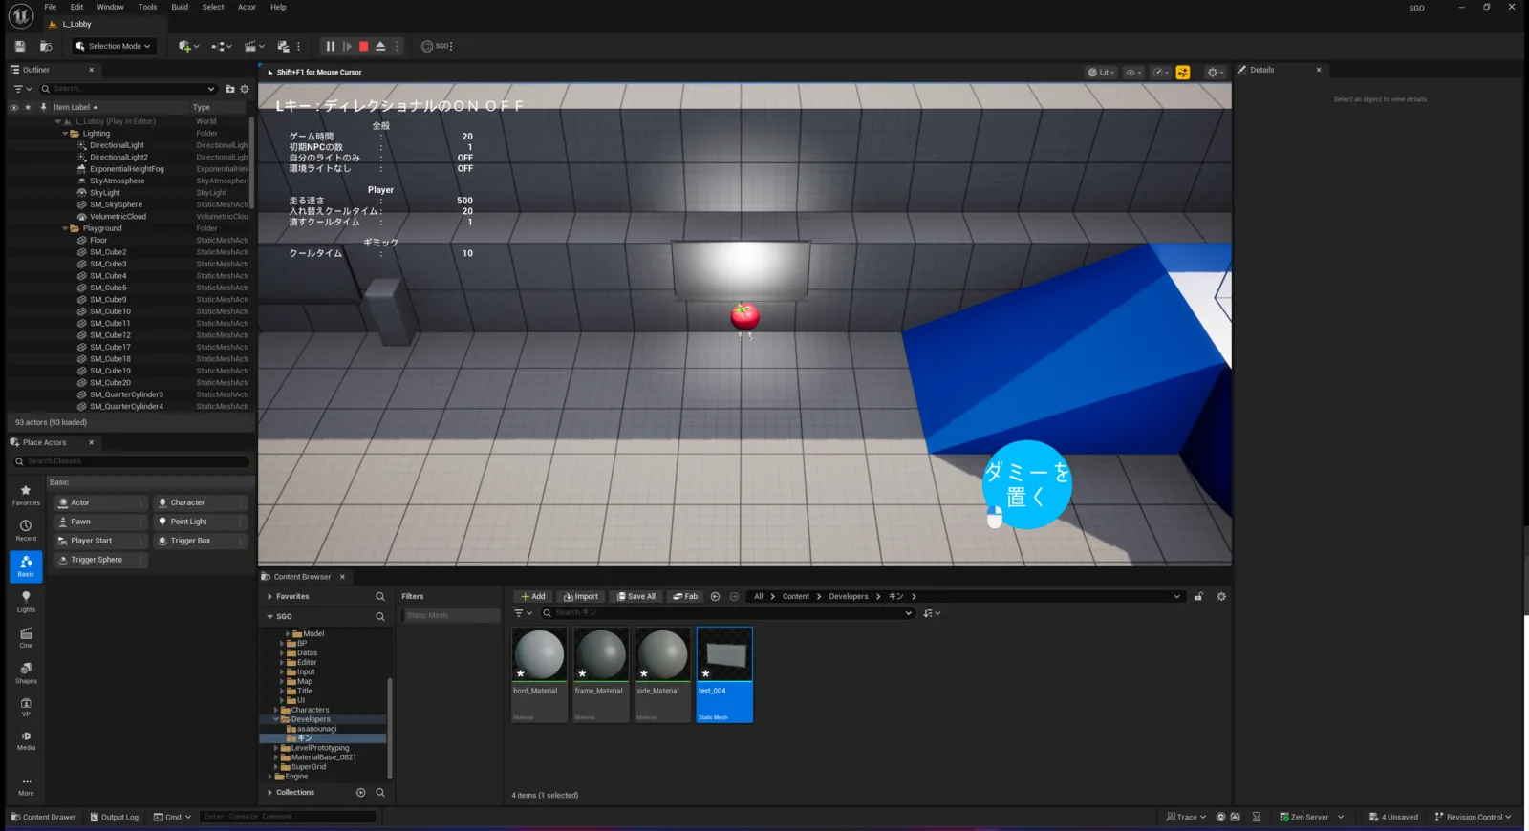Toggle visibility column eye in Outliner header
The image size is (1529, 831).
point(13,107)
